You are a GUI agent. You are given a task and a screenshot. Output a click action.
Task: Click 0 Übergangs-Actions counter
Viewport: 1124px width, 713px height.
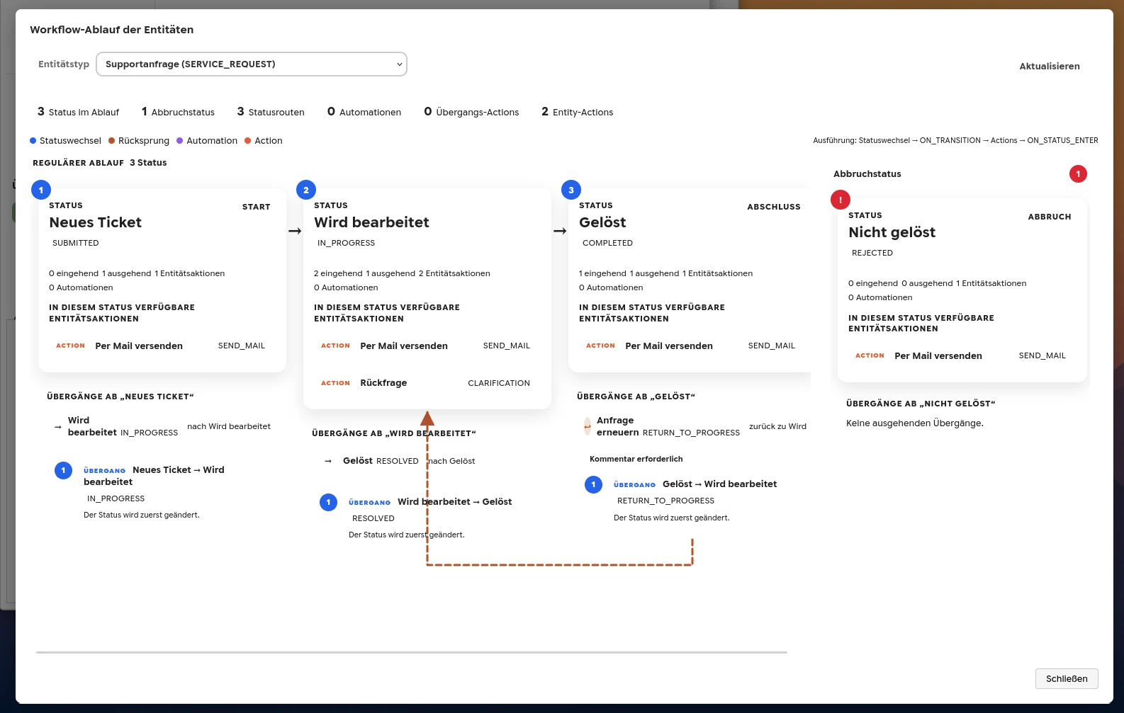click(471, 112)
